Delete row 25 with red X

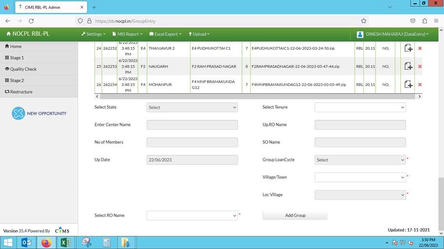click(420, 66)
